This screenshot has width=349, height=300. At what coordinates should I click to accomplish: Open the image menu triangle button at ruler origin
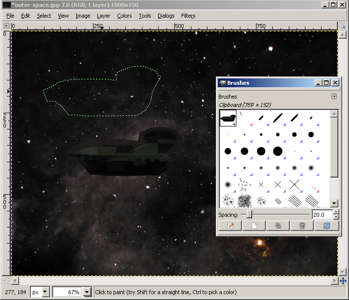pos(6,26)
